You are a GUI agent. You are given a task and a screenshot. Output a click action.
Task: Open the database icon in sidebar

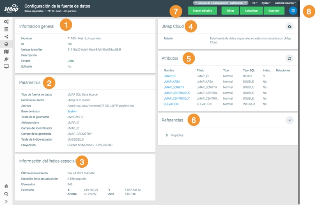(x=6, y=29)
